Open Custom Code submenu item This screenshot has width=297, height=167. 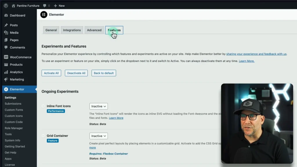coord(13,122)
